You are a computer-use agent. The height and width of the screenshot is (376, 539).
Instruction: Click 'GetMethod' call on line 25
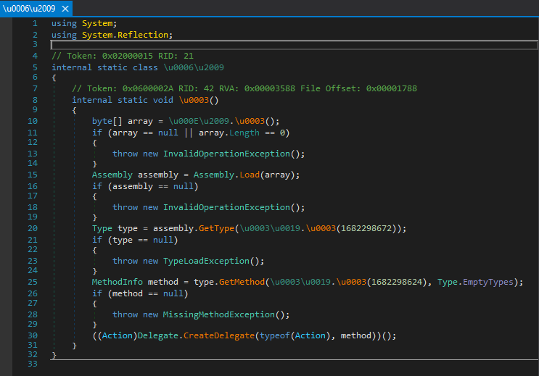click(242, 282)
